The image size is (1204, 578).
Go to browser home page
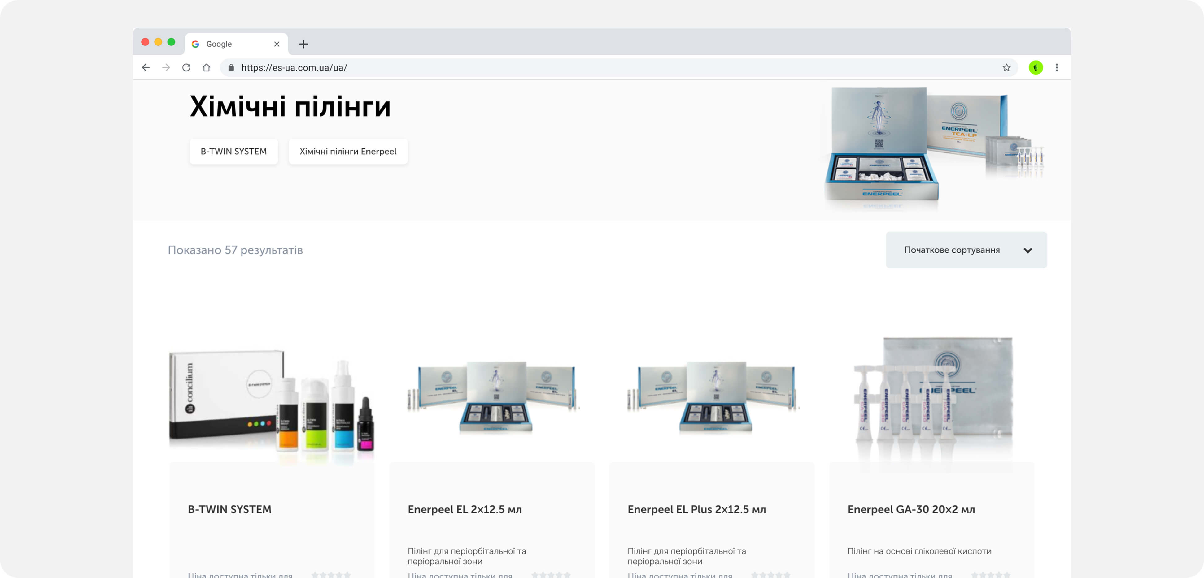coord(206,68)
